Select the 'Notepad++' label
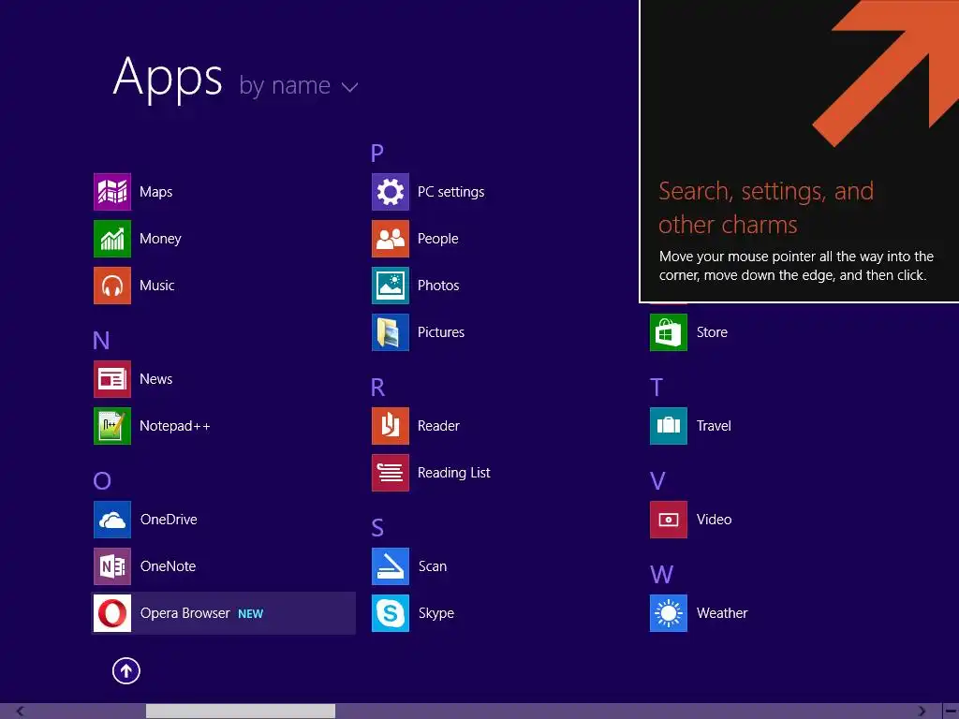 pos(175,426)
